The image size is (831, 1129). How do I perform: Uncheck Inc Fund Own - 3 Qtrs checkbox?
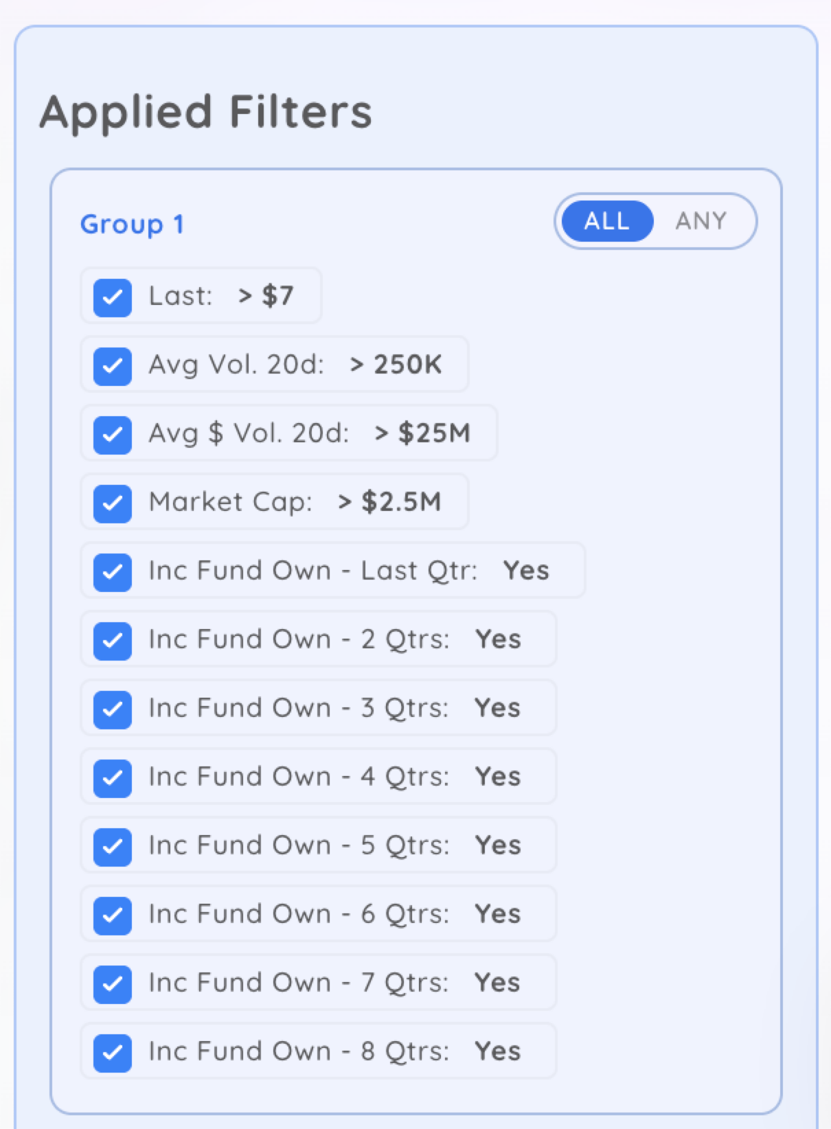click(113, 709)
